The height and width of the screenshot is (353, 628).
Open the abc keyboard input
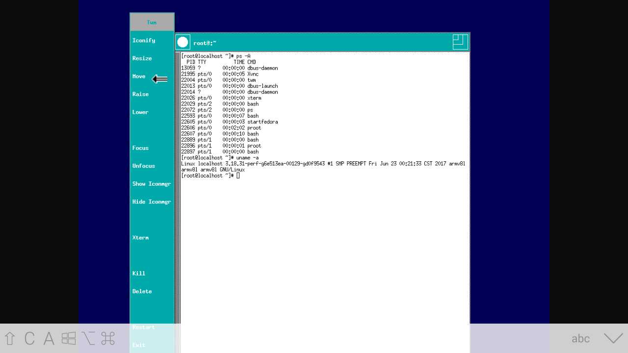pyautogui.click(x=580, y=338)
